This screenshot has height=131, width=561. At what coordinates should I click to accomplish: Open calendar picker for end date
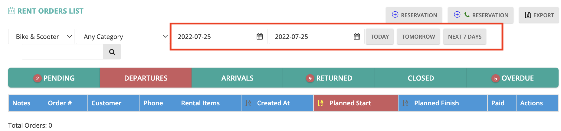click(357, 37)
